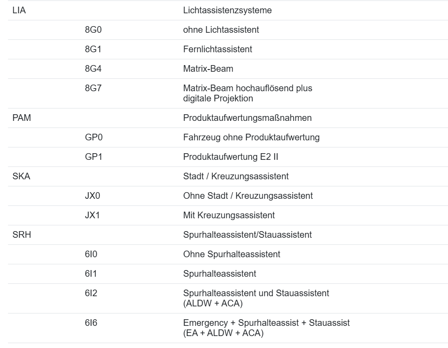448x348 pixels.
Task: Select the Mit Kreuzungsassistent description
Action: [228, 215]
